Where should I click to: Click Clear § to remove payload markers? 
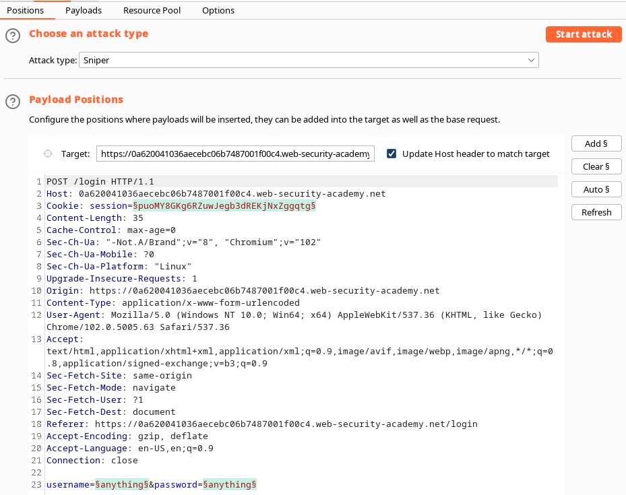coord(596,166)
